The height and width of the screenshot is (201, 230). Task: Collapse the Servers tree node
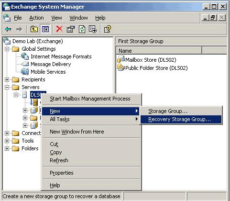(x=7, y=87)
